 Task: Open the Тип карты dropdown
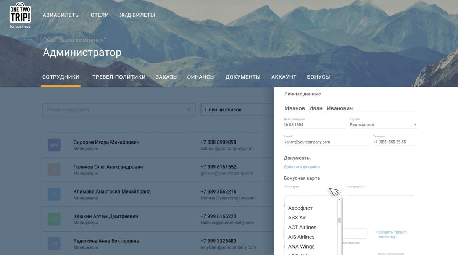[313, 192]
